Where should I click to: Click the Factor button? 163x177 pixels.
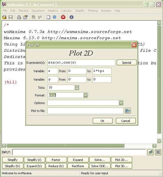pyautogui.click(x=56, y=160)
